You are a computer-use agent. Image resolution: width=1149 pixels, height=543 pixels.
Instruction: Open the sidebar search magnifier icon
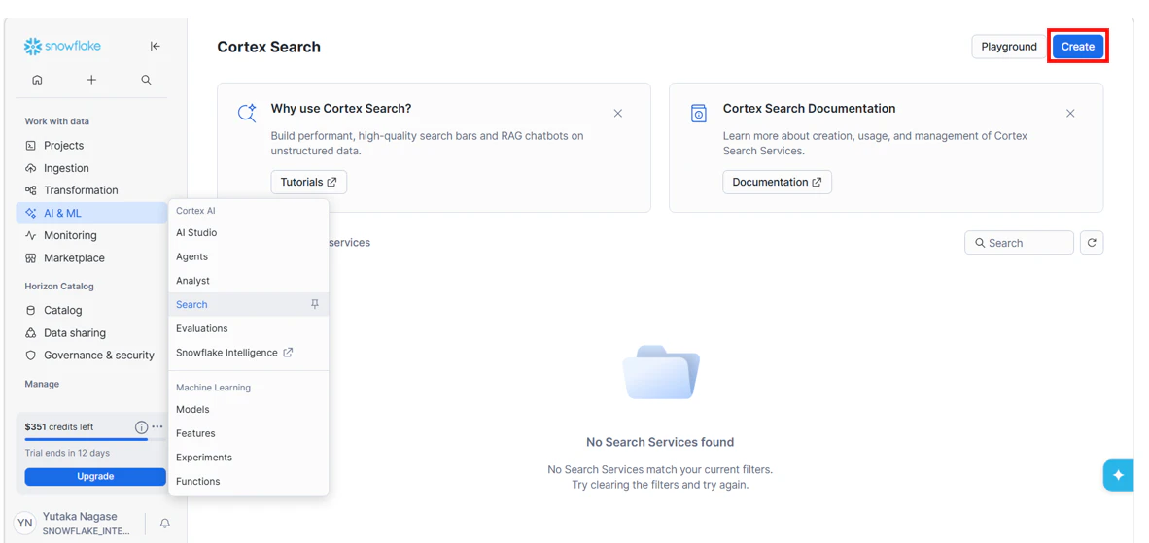146,80
